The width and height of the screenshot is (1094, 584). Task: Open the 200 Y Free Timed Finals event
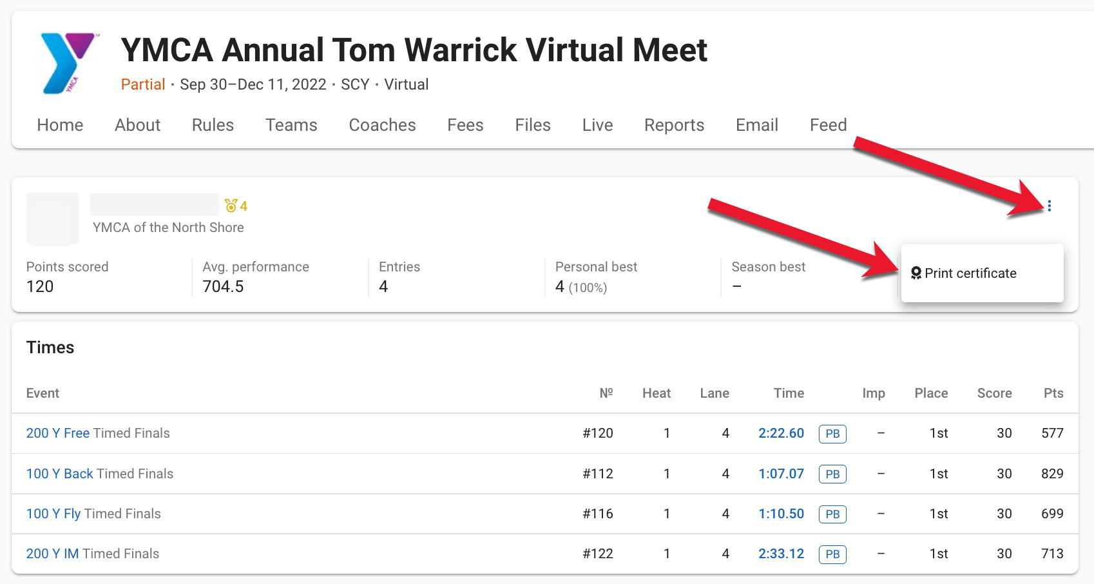(x=57, y=433)
